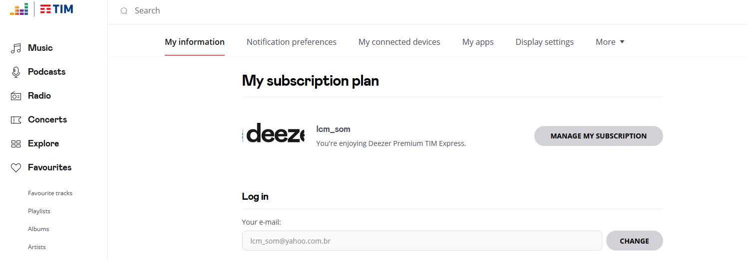The image size is (747, 260).
Task: Click the Podcasts microphone icon
Action: [16, 72]
